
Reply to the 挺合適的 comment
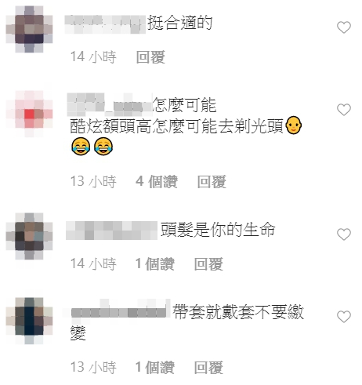(150, 57)
